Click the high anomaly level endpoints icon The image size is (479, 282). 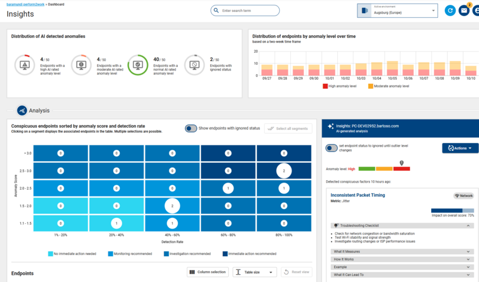[x=25, y=64]
